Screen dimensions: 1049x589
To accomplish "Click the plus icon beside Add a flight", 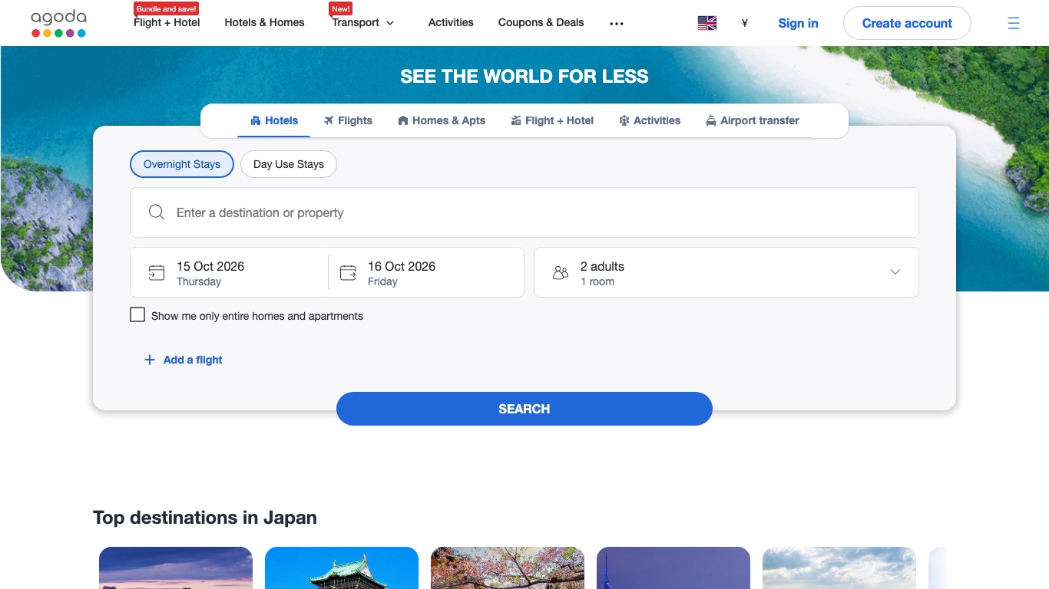I will [150, 360].
